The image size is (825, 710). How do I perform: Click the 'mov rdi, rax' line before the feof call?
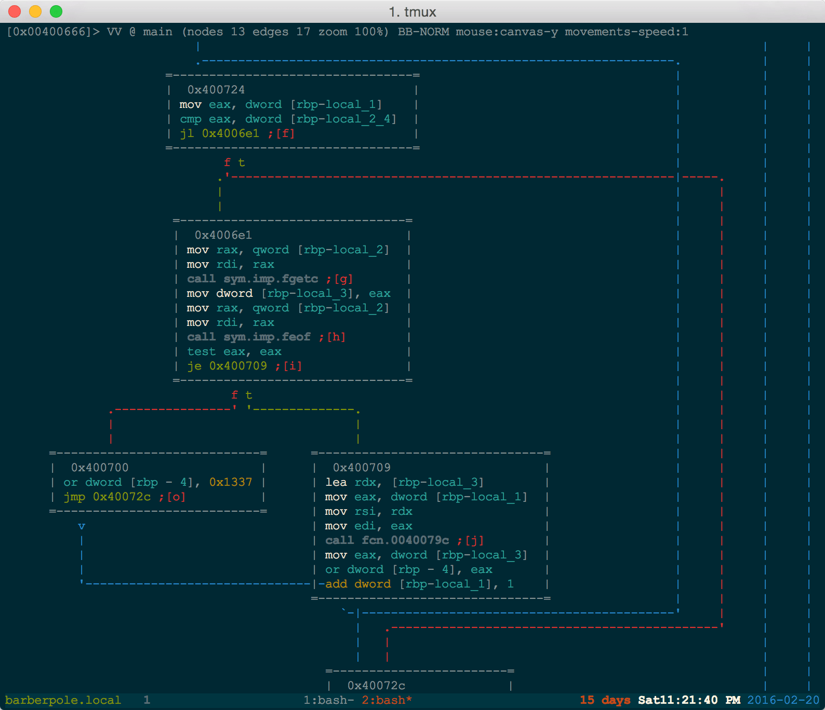(x=230, y=322)
